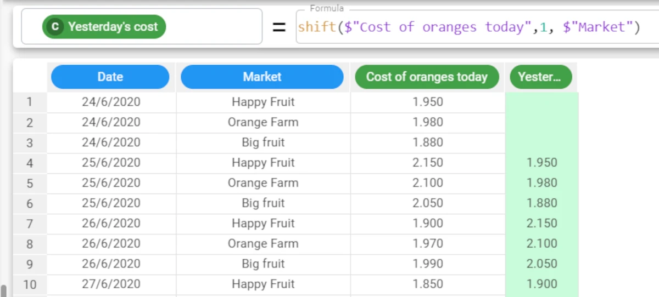Viewport: 659px width, 297px height.
Task: Click row number 1 in the table
Action: click(x=30, y=102)
